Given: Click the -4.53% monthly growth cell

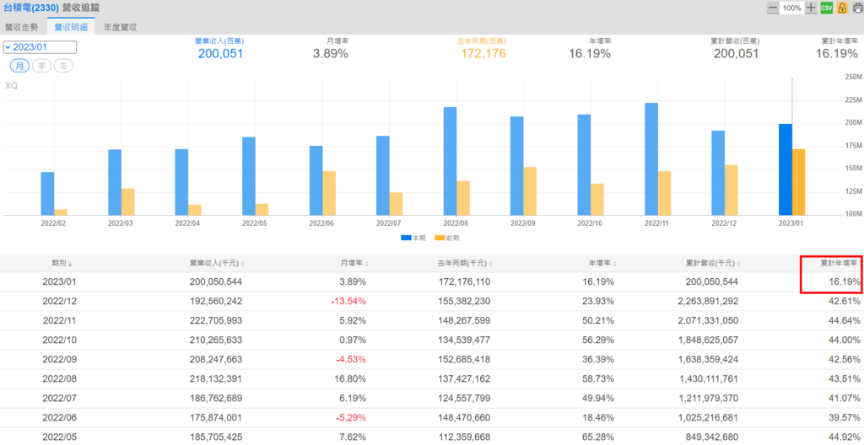Looking at the screenshot, I should pyautogui.click(x=353, y=360).
